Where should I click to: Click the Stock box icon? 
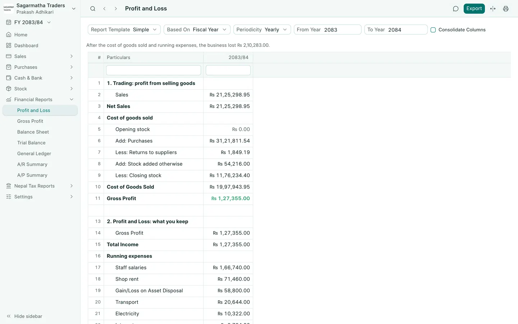(9, 89)
